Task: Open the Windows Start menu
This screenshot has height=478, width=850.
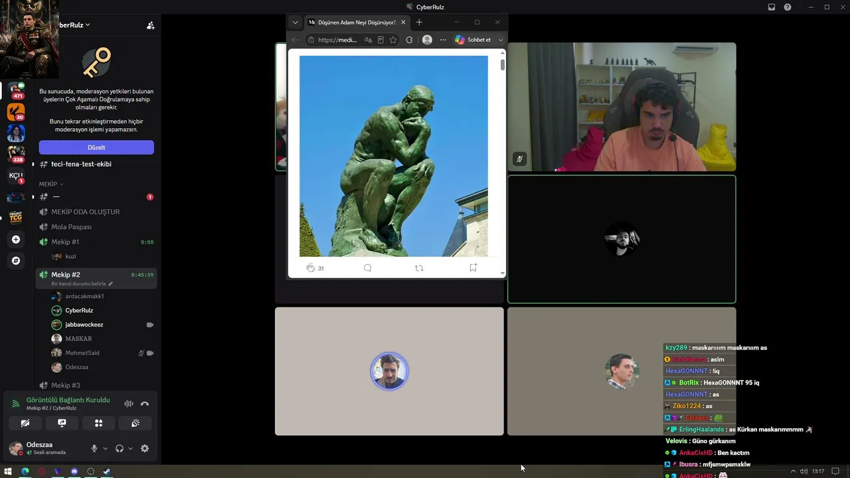Action: coord(9,471)
